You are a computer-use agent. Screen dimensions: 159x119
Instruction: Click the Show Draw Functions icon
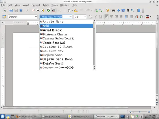tap(108, 10)
